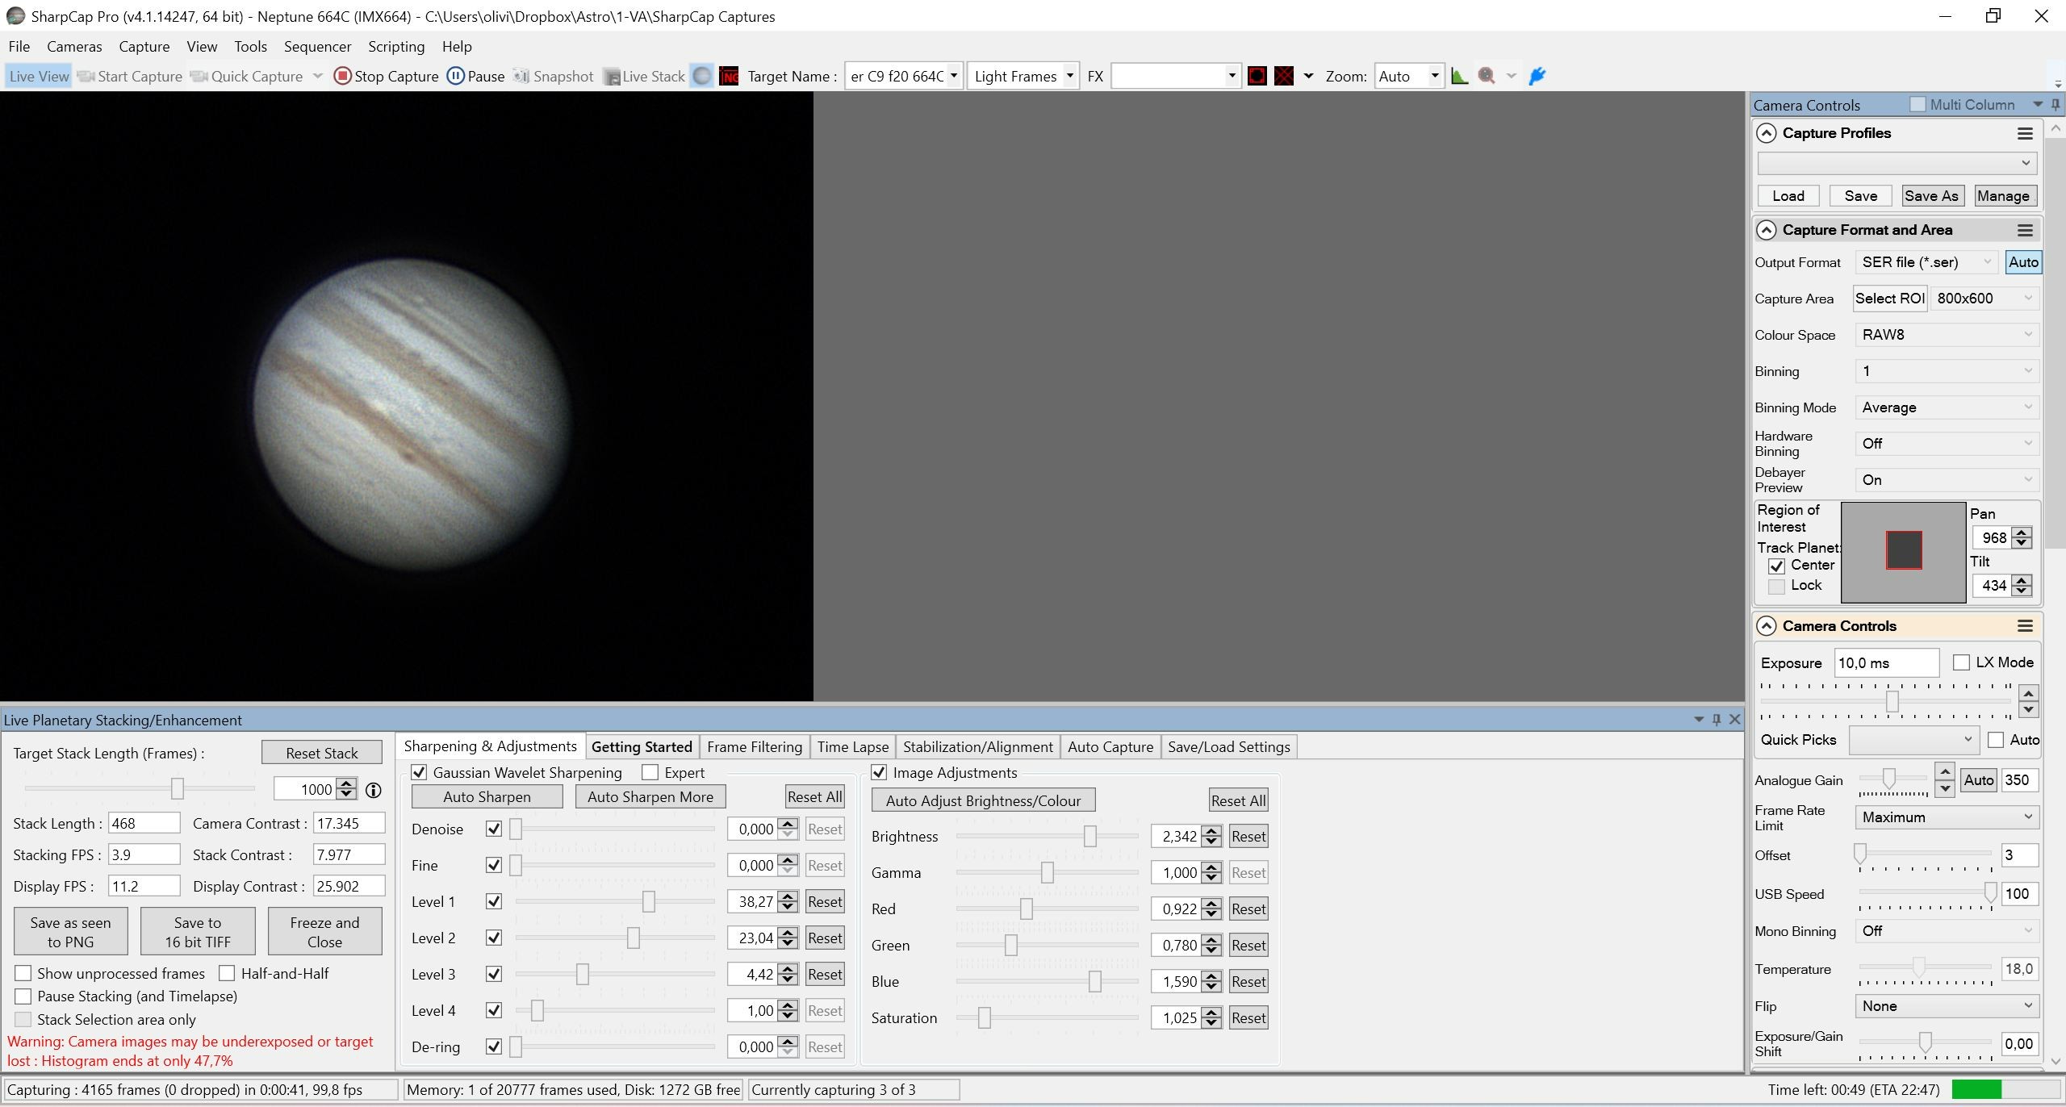Switch to the Frame Filtering tab
2066x1107 pixels.
[x=755, y=747]
